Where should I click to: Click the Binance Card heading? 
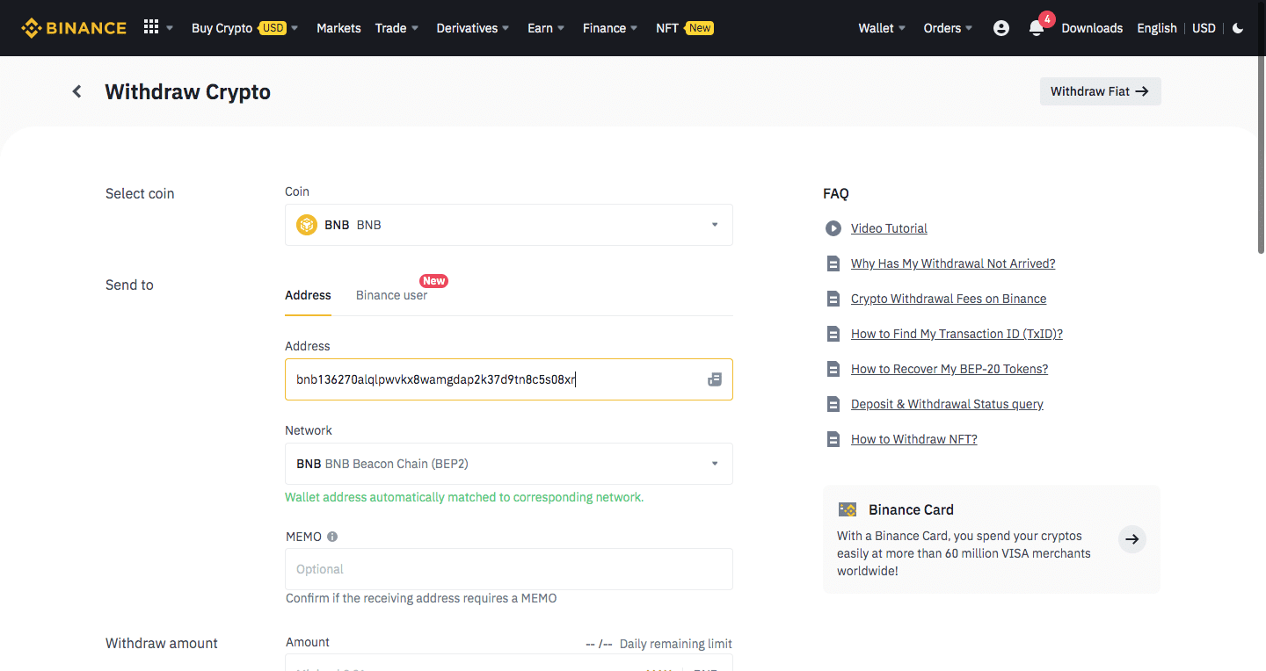911,509
